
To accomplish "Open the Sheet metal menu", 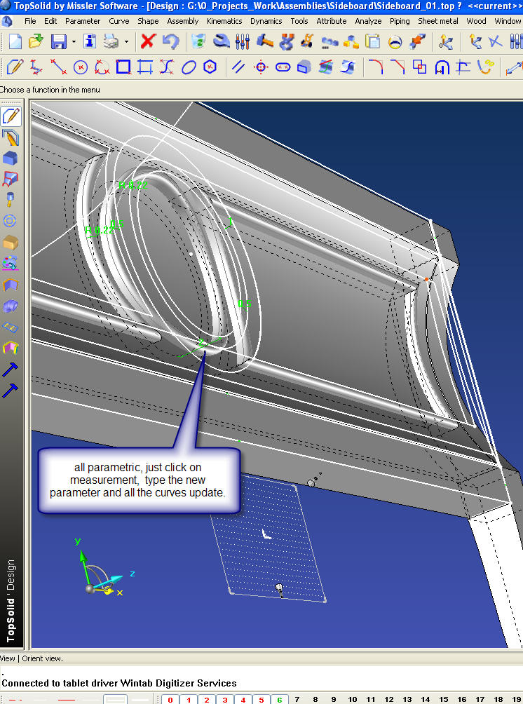I will coord(438,21).
